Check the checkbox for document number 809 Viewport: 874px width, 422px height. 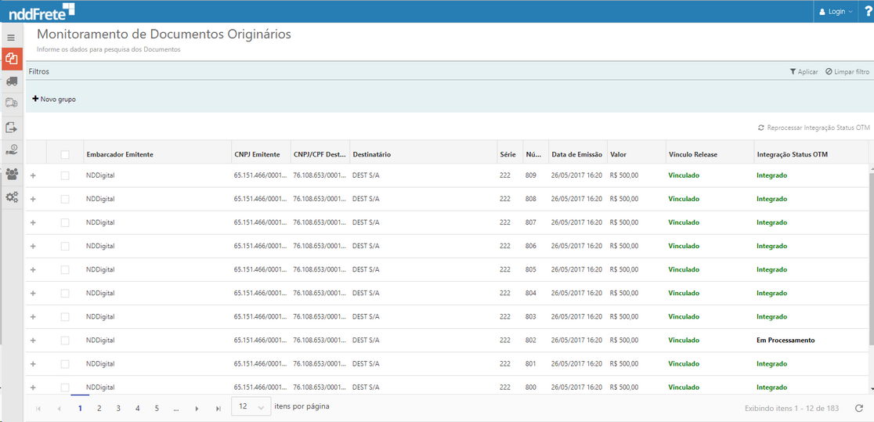click(65, 175)
